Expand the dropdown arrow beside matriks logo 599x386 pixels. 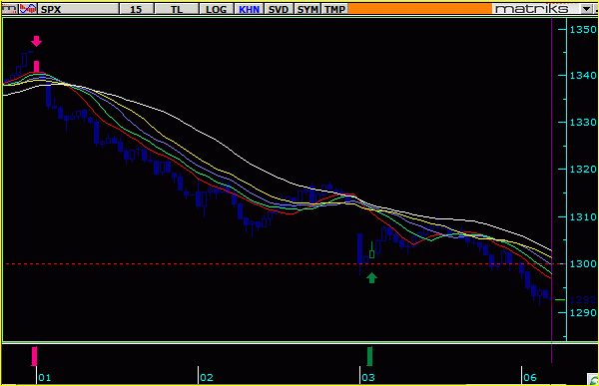[587, 9]
